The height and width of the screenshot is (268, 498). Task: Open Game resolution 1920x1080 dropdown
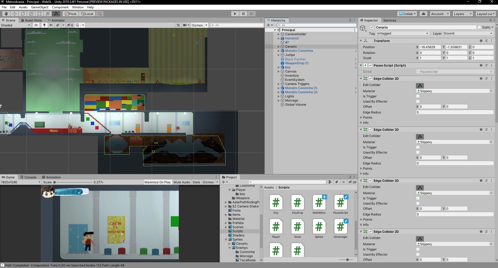pyautogui.click(x=21, y=182)
